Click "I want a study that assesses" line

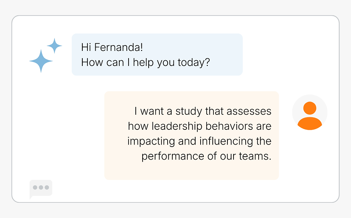(x=203, y=111)
